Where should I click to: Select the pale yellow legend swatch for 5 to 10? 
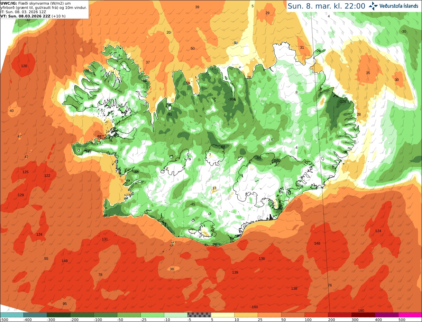[x=223, y=315]
